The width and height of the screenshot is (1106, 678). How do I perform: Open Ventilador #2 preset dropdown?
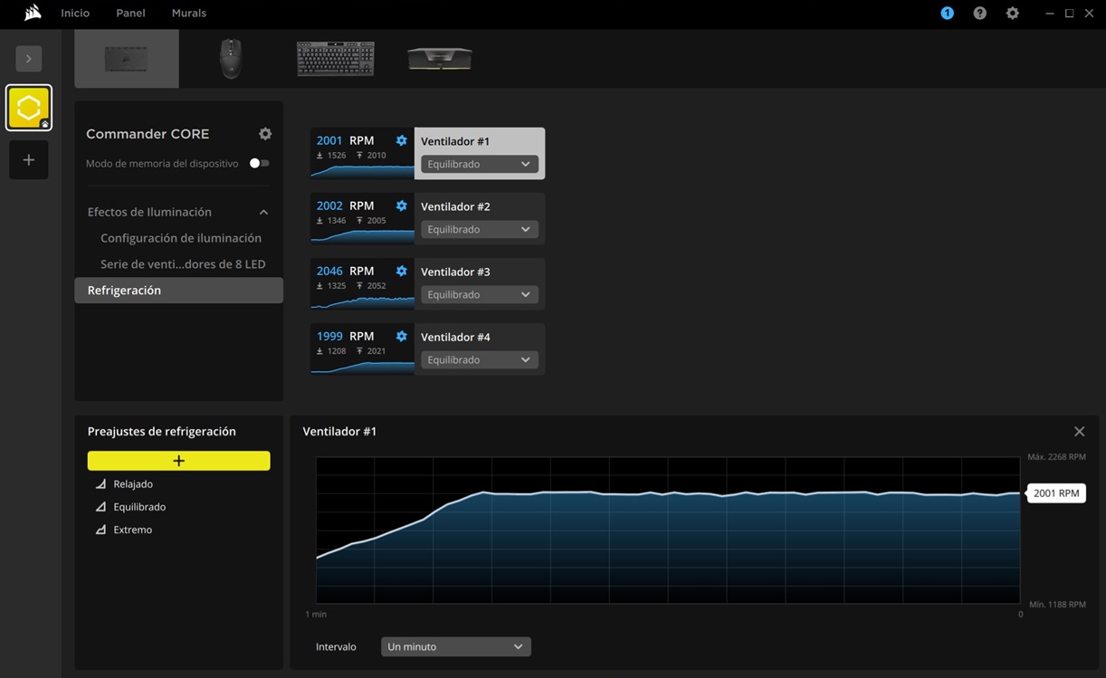(x=479, y=230)
